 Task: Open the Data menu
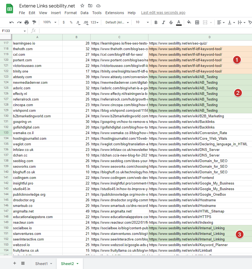(x=84, y=13)
